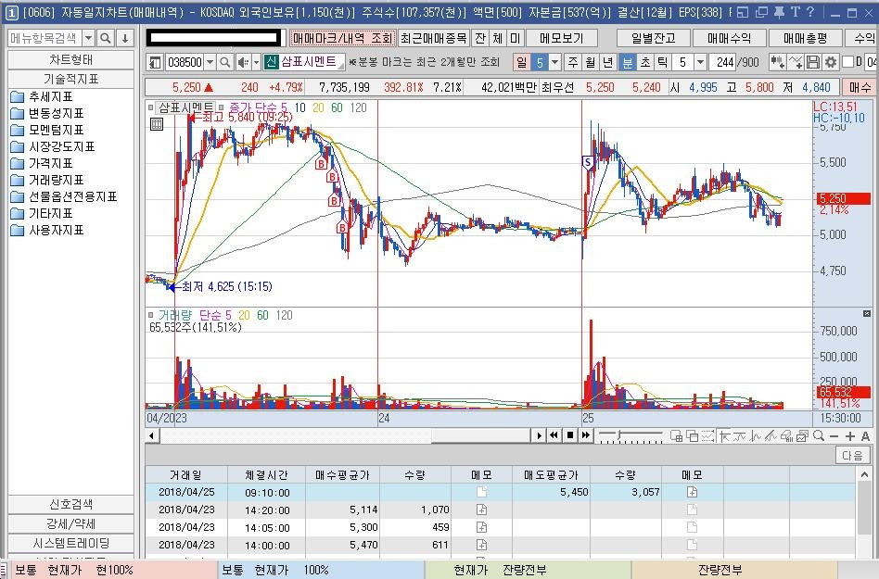The height and width of the screenshot is (579, 879).
Task: Open the 신호검색 panel tab
Action: click(70, 504)
